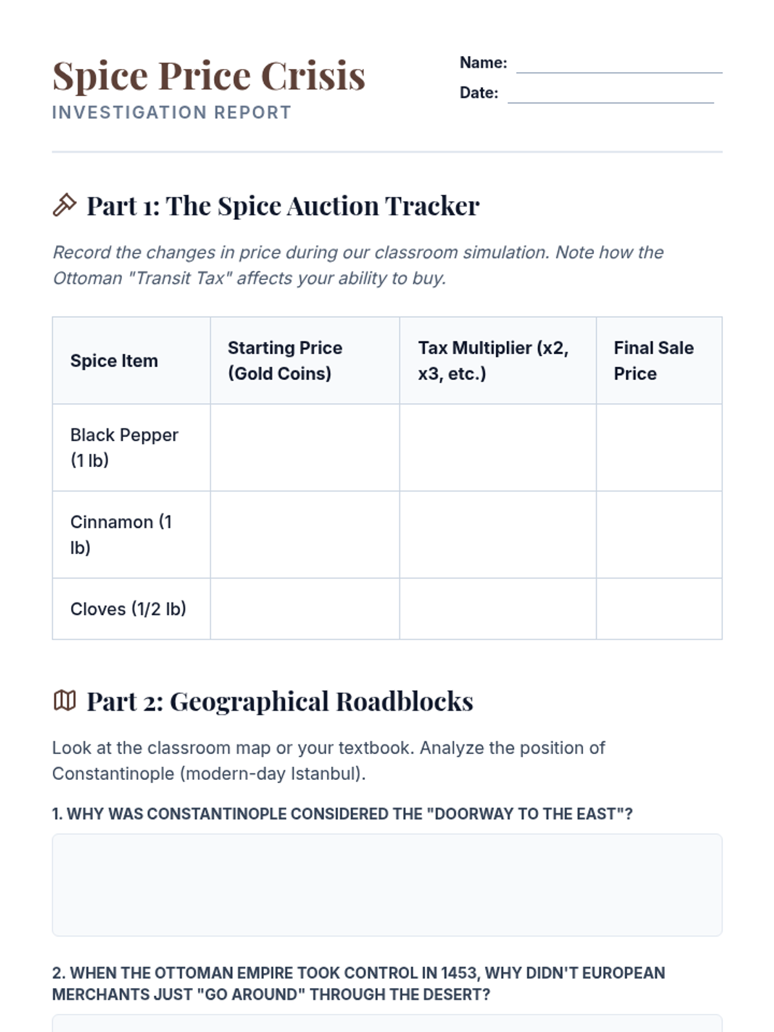This screenshot has height=1032, width=774.
Task: Select Cinnamon Final Sale Price cell
Action: pyautogui.click(x=659, y=535)
